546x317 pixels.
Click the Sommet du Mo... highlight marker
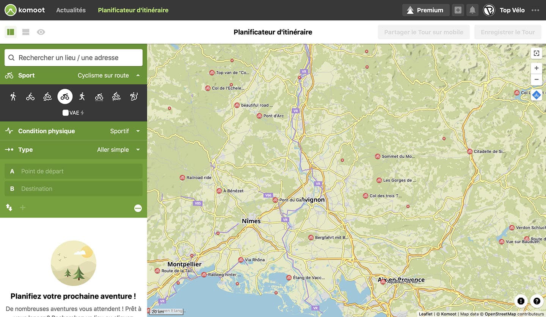coord(378,156)
